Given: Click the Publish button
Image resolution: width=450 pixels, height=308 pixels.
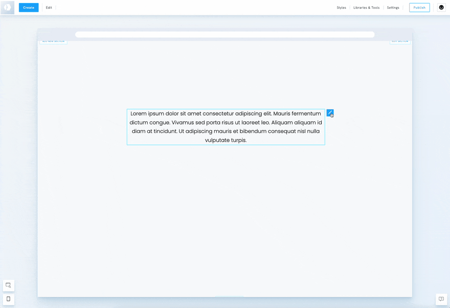Looking at the screenshot, I should (x=419, y=8).
